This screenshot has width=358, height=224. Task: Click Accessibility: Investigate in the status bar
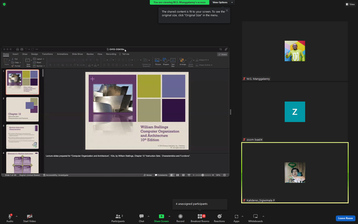click(x=56, y=175)
